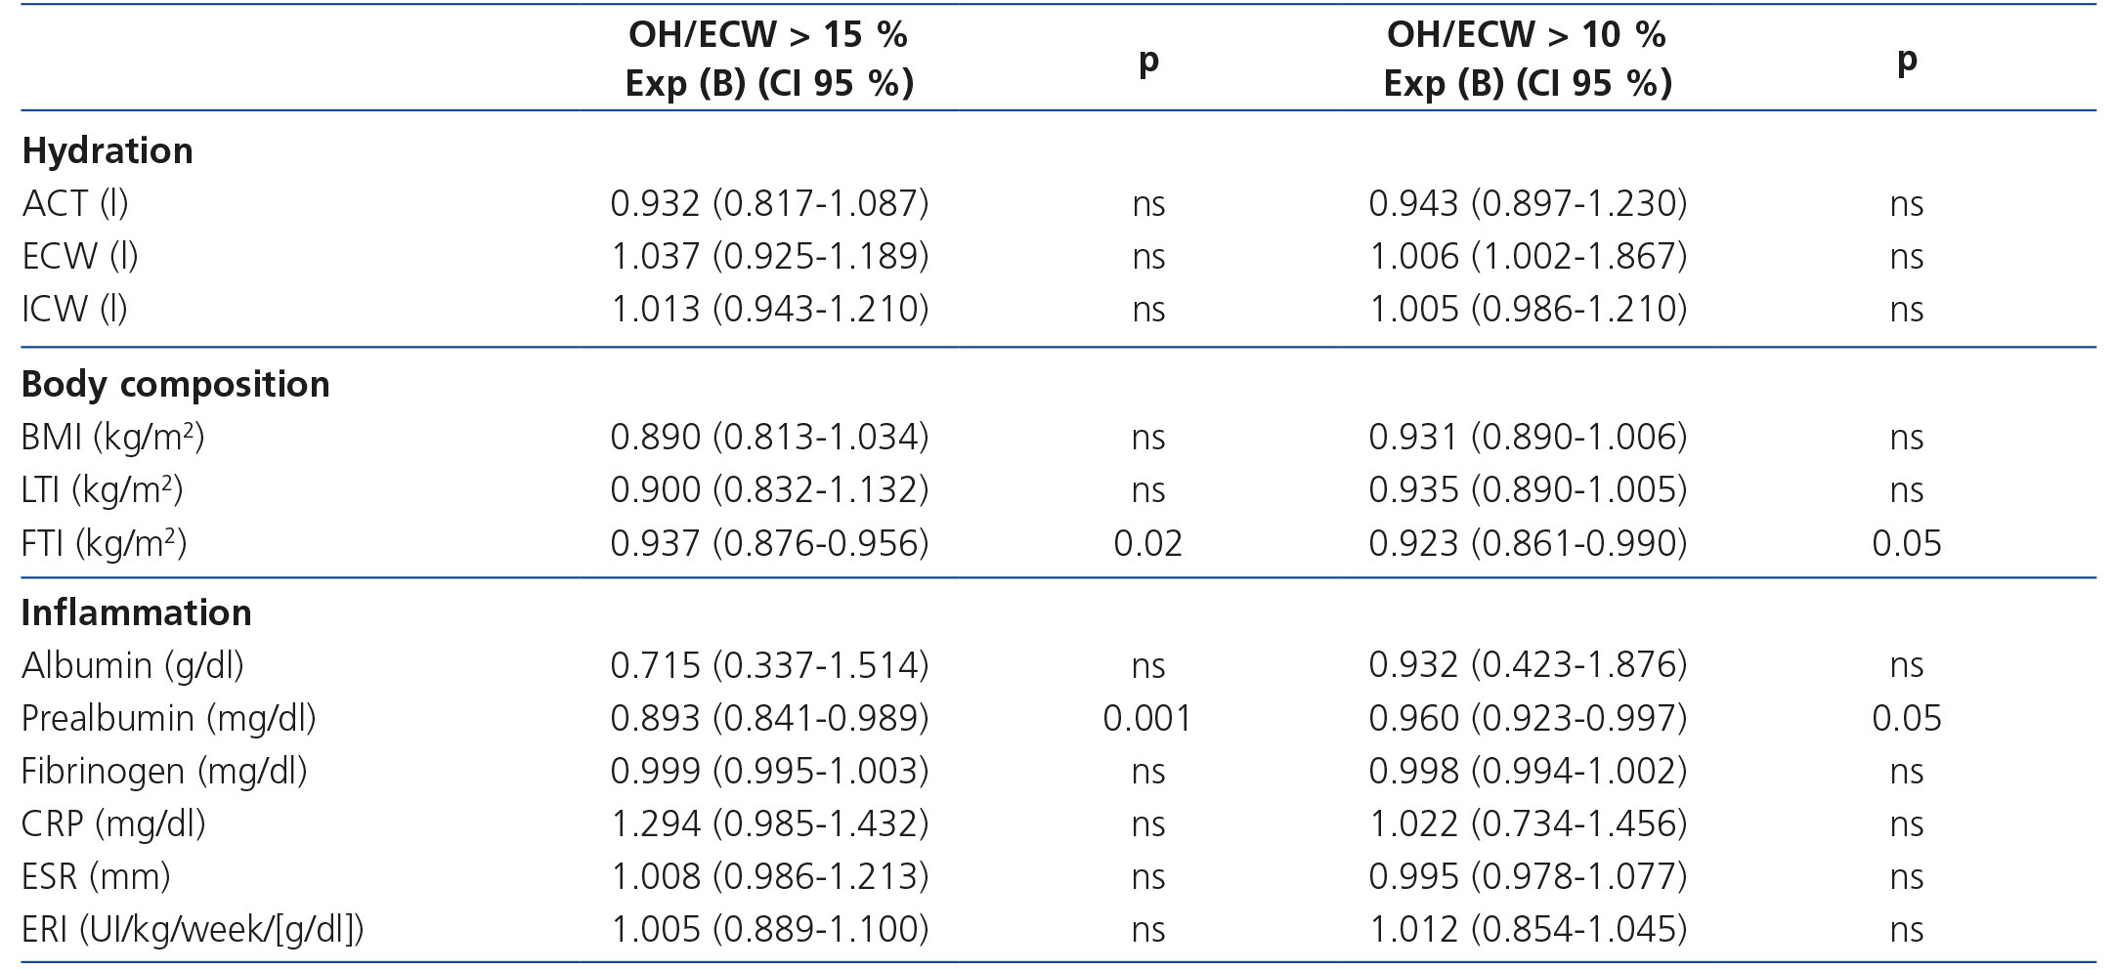This screenshot has width=2116, height=970.
Task: Click the CRP (mg/dl) row label
Action: (113, 824)
